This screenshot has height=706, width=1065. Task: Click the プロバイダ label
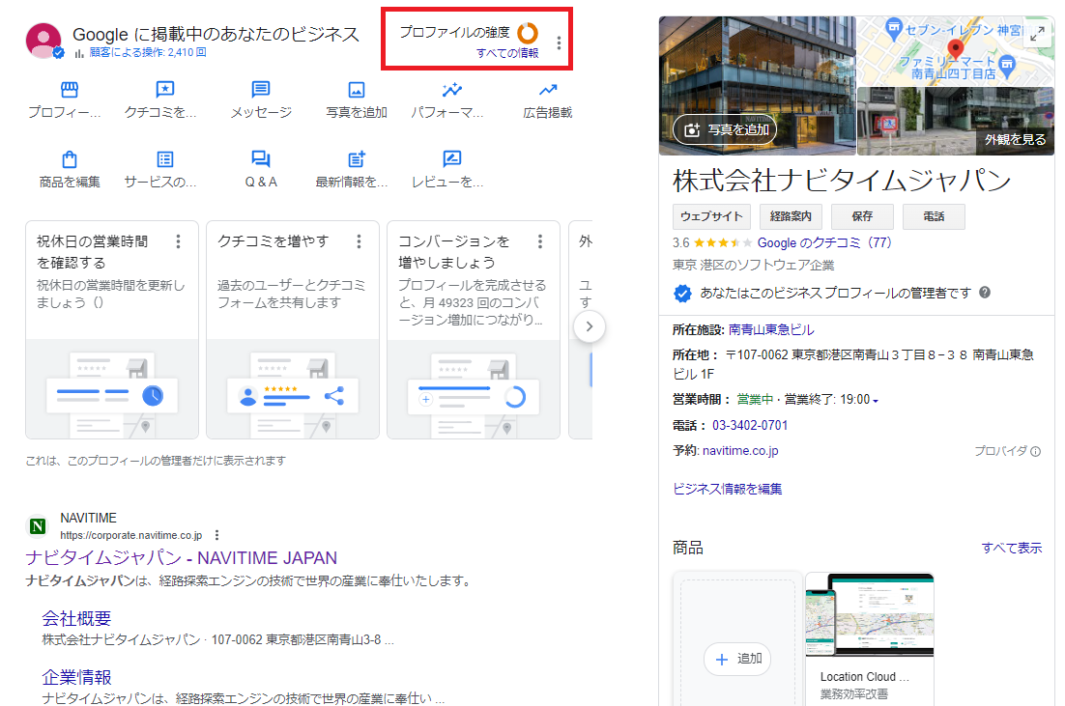tap(1000, 451)
